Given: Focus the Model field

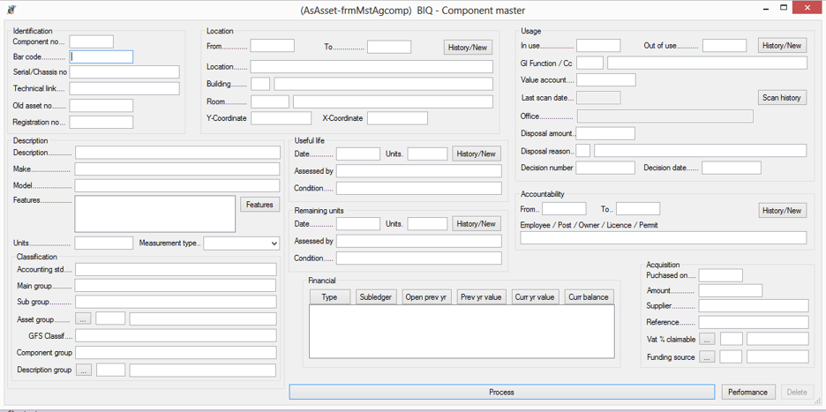Looking at the screenshot, I should 177,185.
